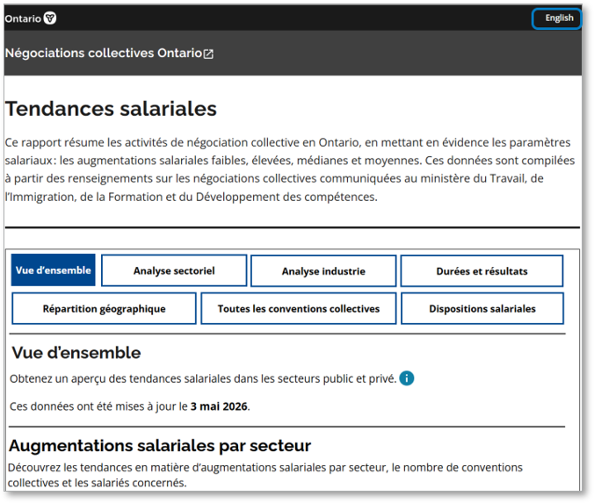Switch language with the English button
Image resolution: width=594 pixels, height=503 pixels.
556,18
